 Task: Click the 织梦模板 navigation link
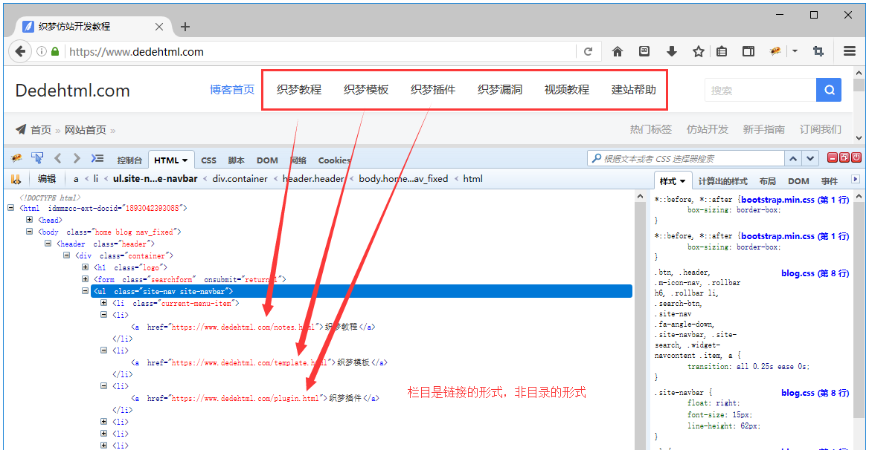[366, 90]
